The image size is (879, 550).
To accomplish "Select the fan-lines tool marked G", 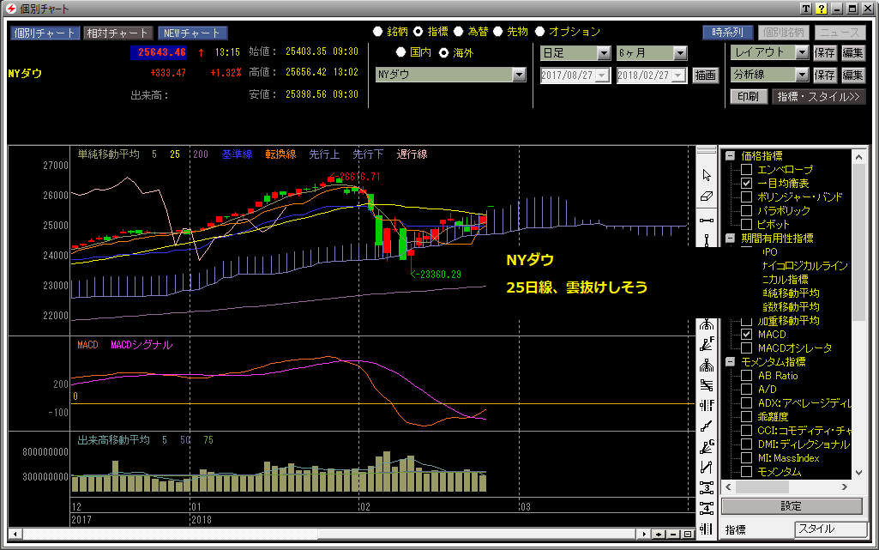I will click(x=707, y=447).
